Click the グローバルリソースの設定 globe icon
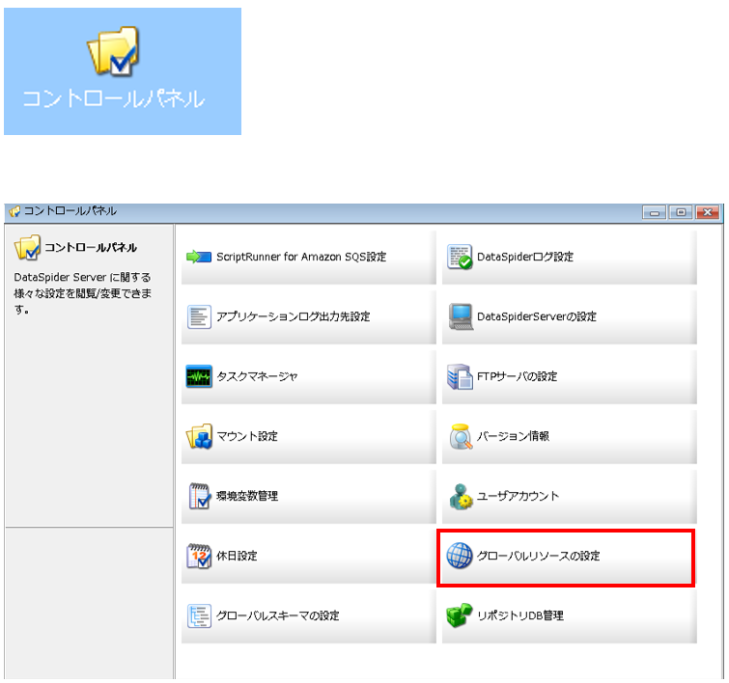The height and width of the screenshot is (683, 729). click(x=460, y=557)
